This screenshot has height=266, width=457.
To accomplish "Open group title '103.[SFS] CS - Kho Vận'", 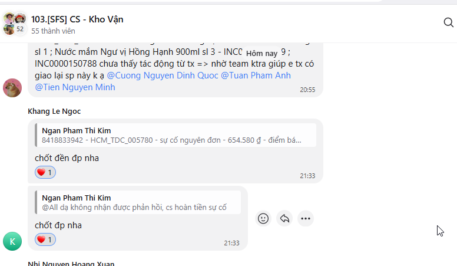I will coord(77,19).
